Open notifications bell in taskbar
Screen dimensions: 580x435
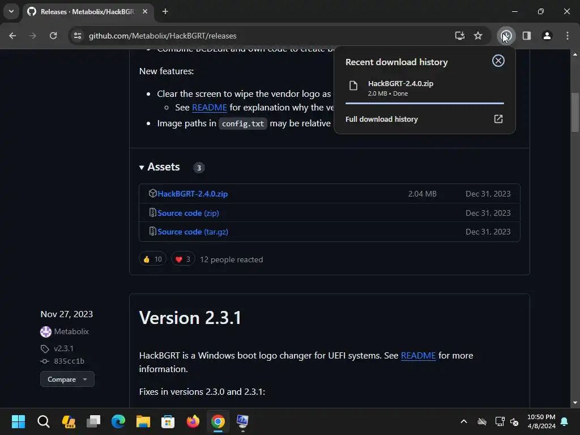coord(565,421)
